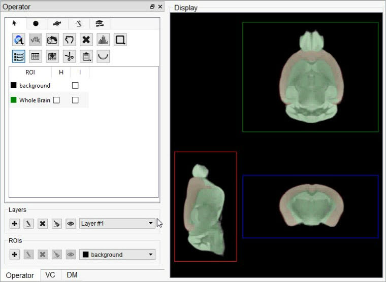The image size is (386, 282).
Task: Click the scissors cut tool icon
Action: (70, 56)
